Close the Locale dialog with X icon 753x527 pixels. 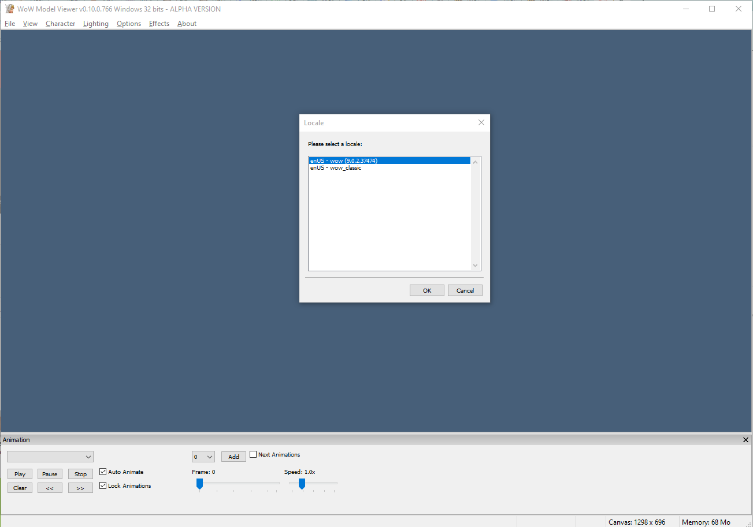coord(481,122)
